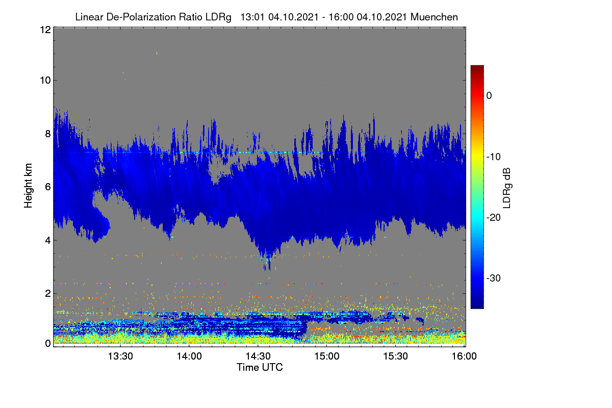The image size is (612, 408).
Task: Click the height tick label 8
Action: [47, 134]
